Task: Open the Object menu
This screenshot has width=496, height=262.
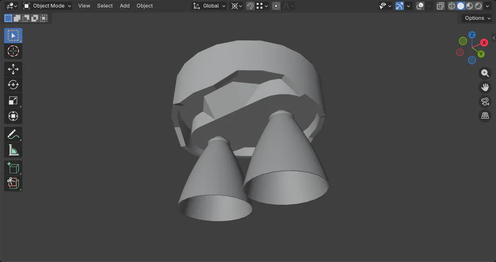Action: 144,5
